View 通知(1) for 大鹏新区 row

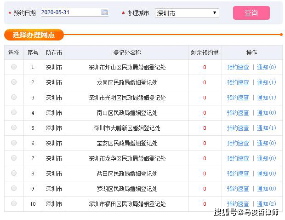click(267, 128)
